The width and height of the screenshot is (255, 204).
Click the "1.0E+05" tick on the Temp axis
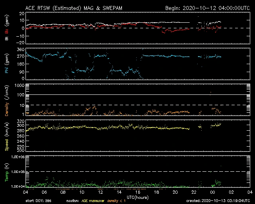pos(18,172)
